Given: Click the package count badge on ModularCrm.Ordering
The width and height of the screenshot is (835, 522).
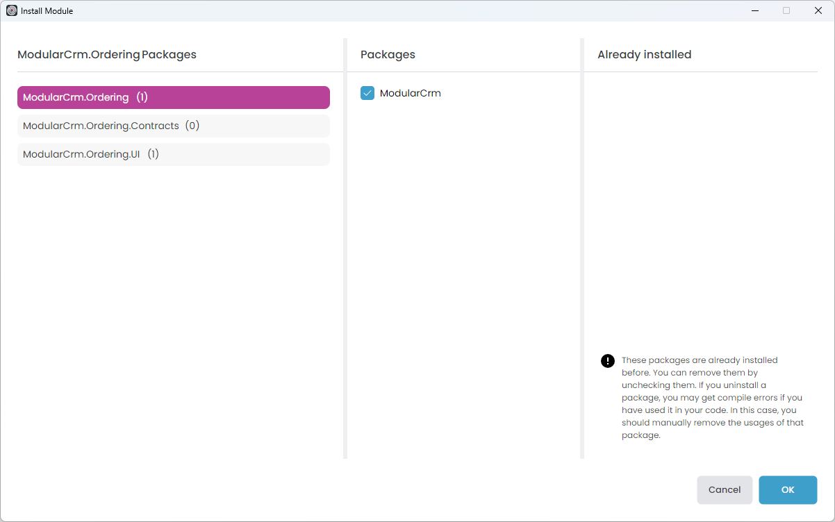Looking at the screenshot, I should [x=142, y=97].
